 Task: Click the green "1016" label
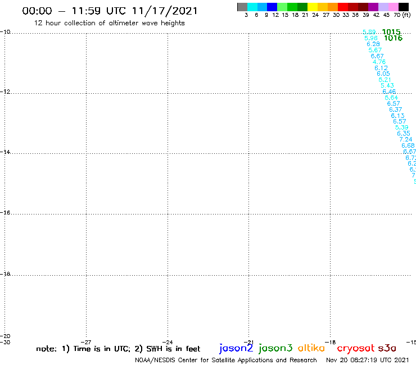(393, 38)
